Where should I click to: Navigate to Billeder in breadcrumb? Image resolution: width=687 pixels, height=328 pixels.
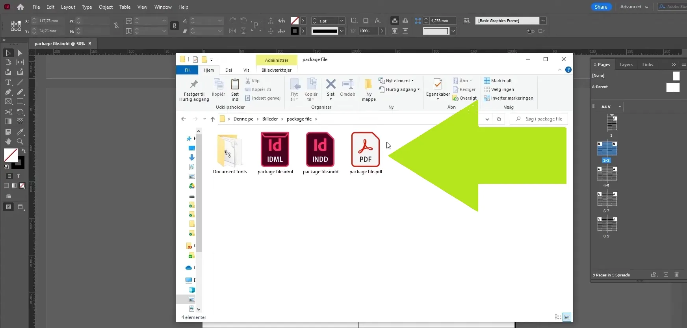click(270, 119)
